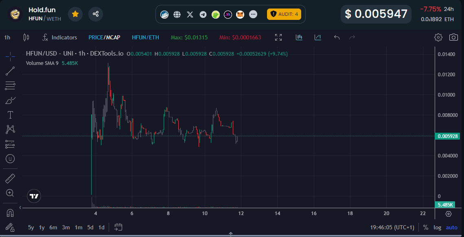Open timezone menu at 19:46:05 (UTC+1)
Viewport: 464px width, 237px height.
pos(392,227)
